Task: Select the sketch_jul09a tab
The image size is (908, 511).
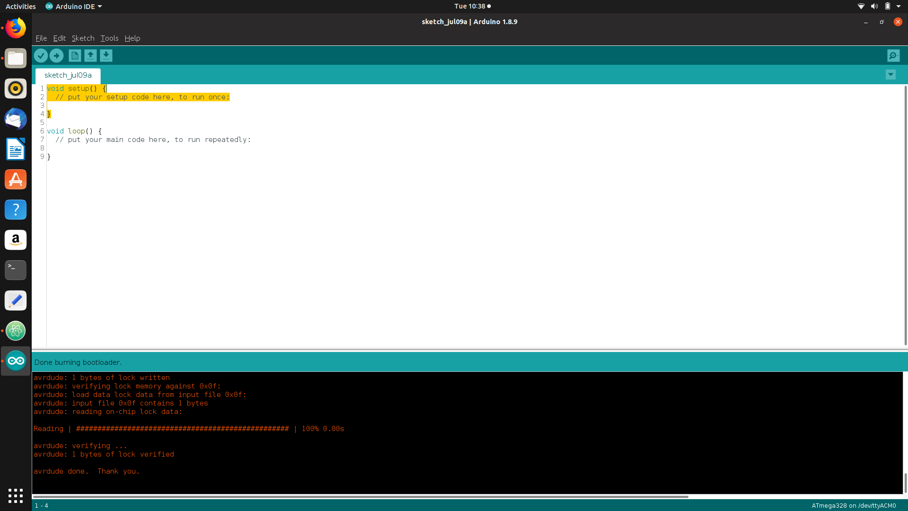Action: pos(68,75)
